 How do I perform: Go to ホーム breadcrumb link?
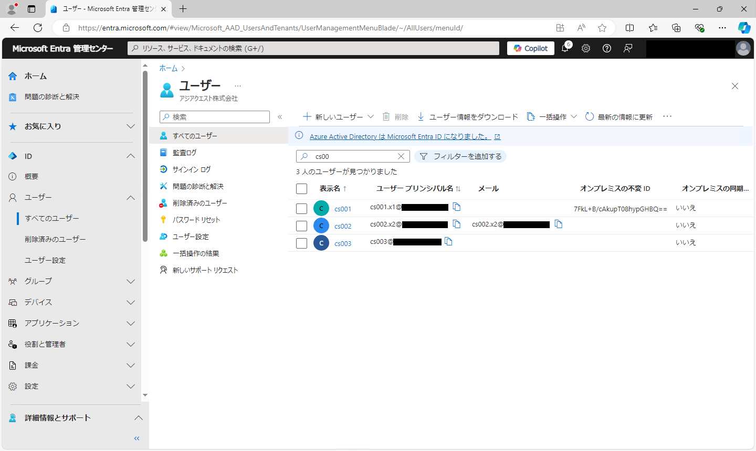tap(169, 68)
